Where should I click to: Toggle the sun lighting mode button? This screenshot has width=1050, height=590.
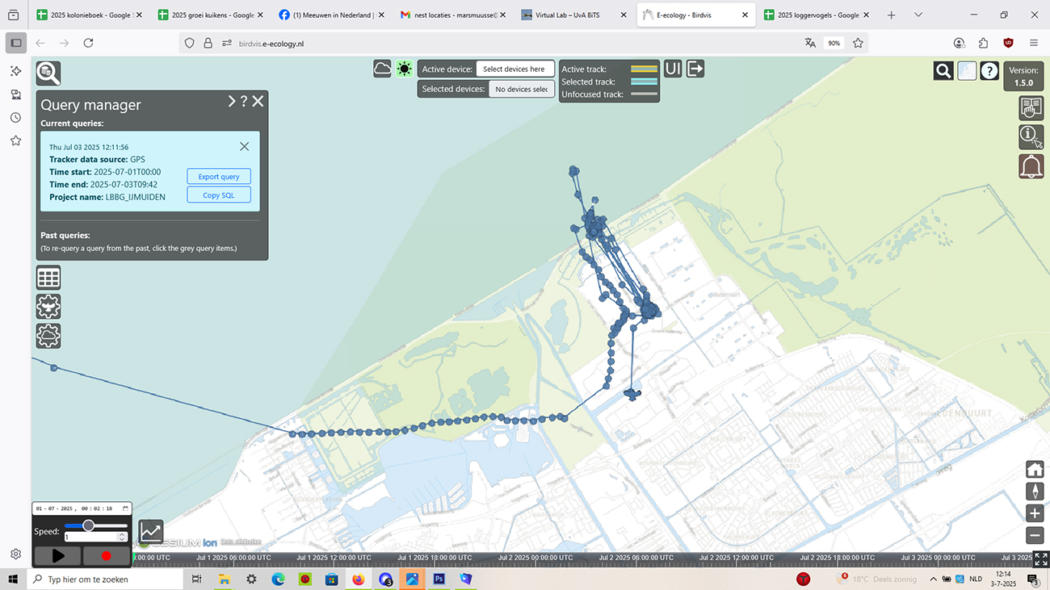[404, 69]
